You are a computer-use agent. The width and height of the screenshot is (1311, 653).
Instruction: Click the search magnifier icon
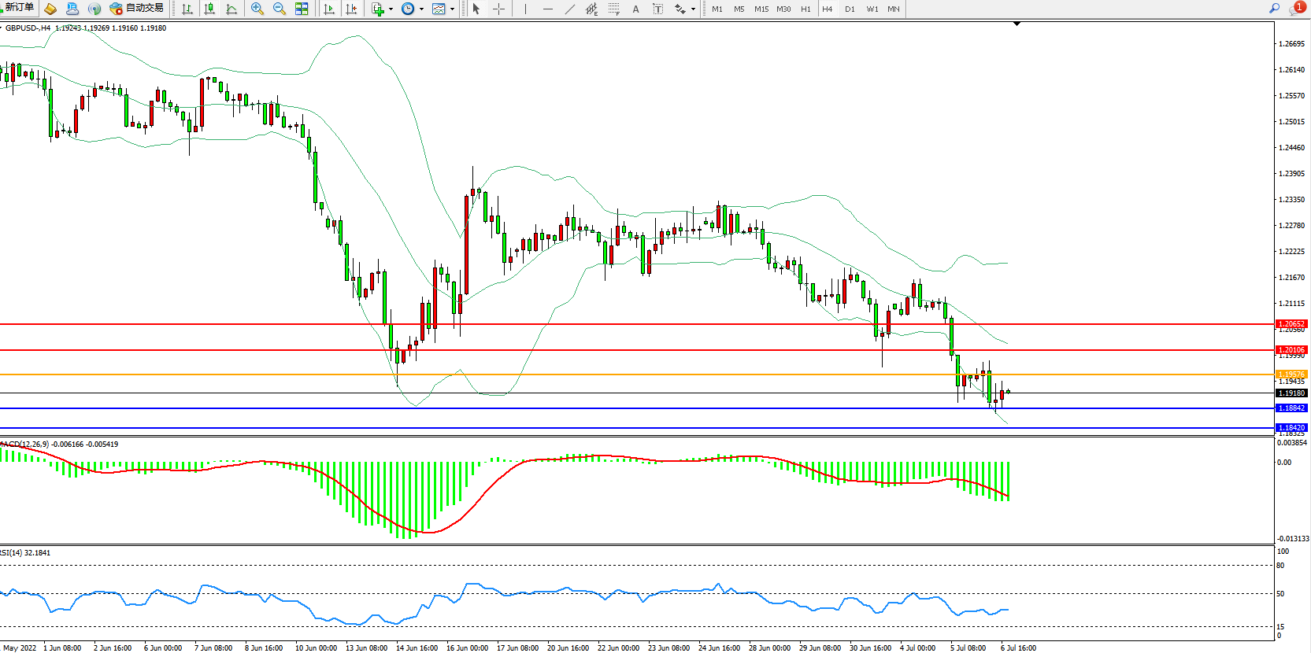click(x=1274, y=9)
